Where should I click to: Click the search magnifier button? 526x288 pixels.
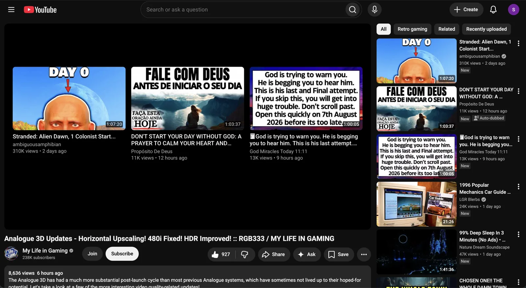[352, 10]
